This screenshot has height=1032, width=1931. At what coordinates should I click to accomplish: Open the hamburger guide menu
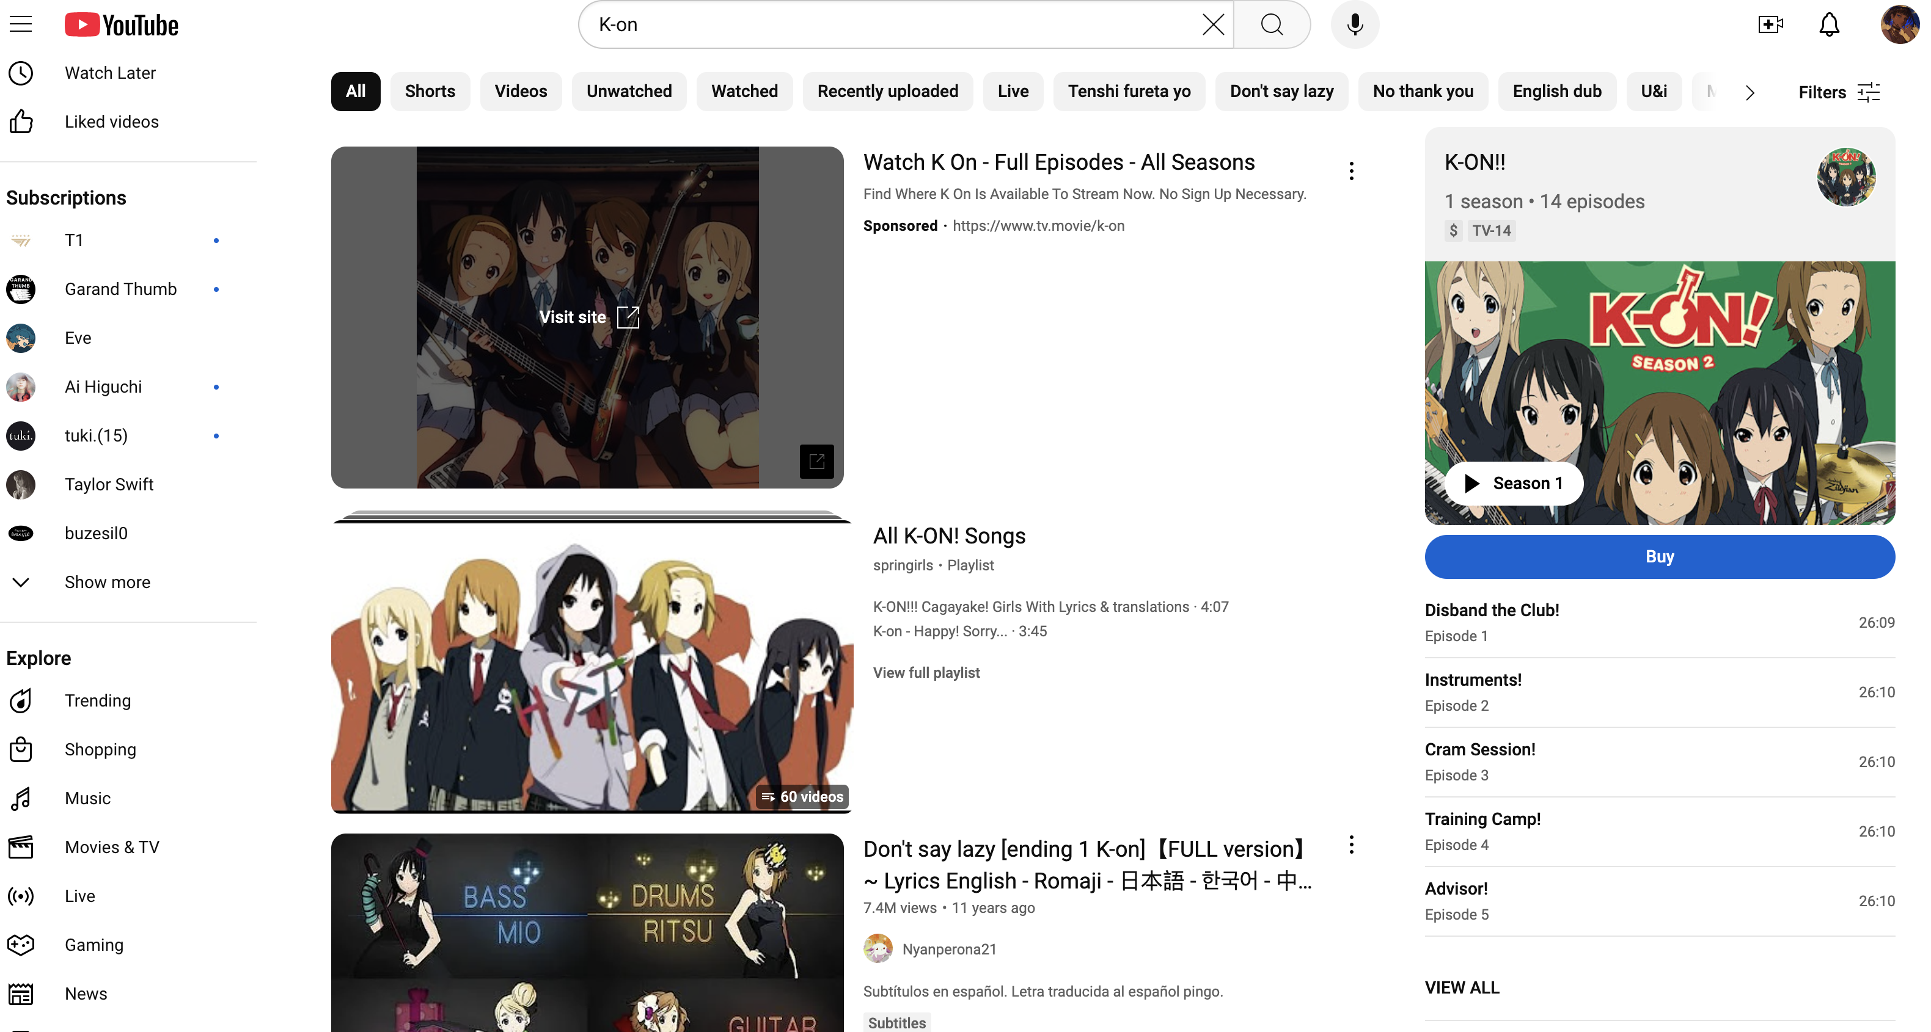click(x=21, y=24)
